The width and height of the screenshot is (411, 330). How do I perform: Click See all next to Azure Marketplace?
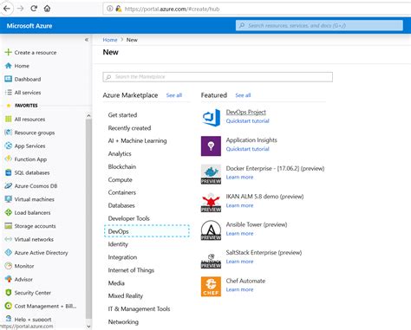pos(174,95)
